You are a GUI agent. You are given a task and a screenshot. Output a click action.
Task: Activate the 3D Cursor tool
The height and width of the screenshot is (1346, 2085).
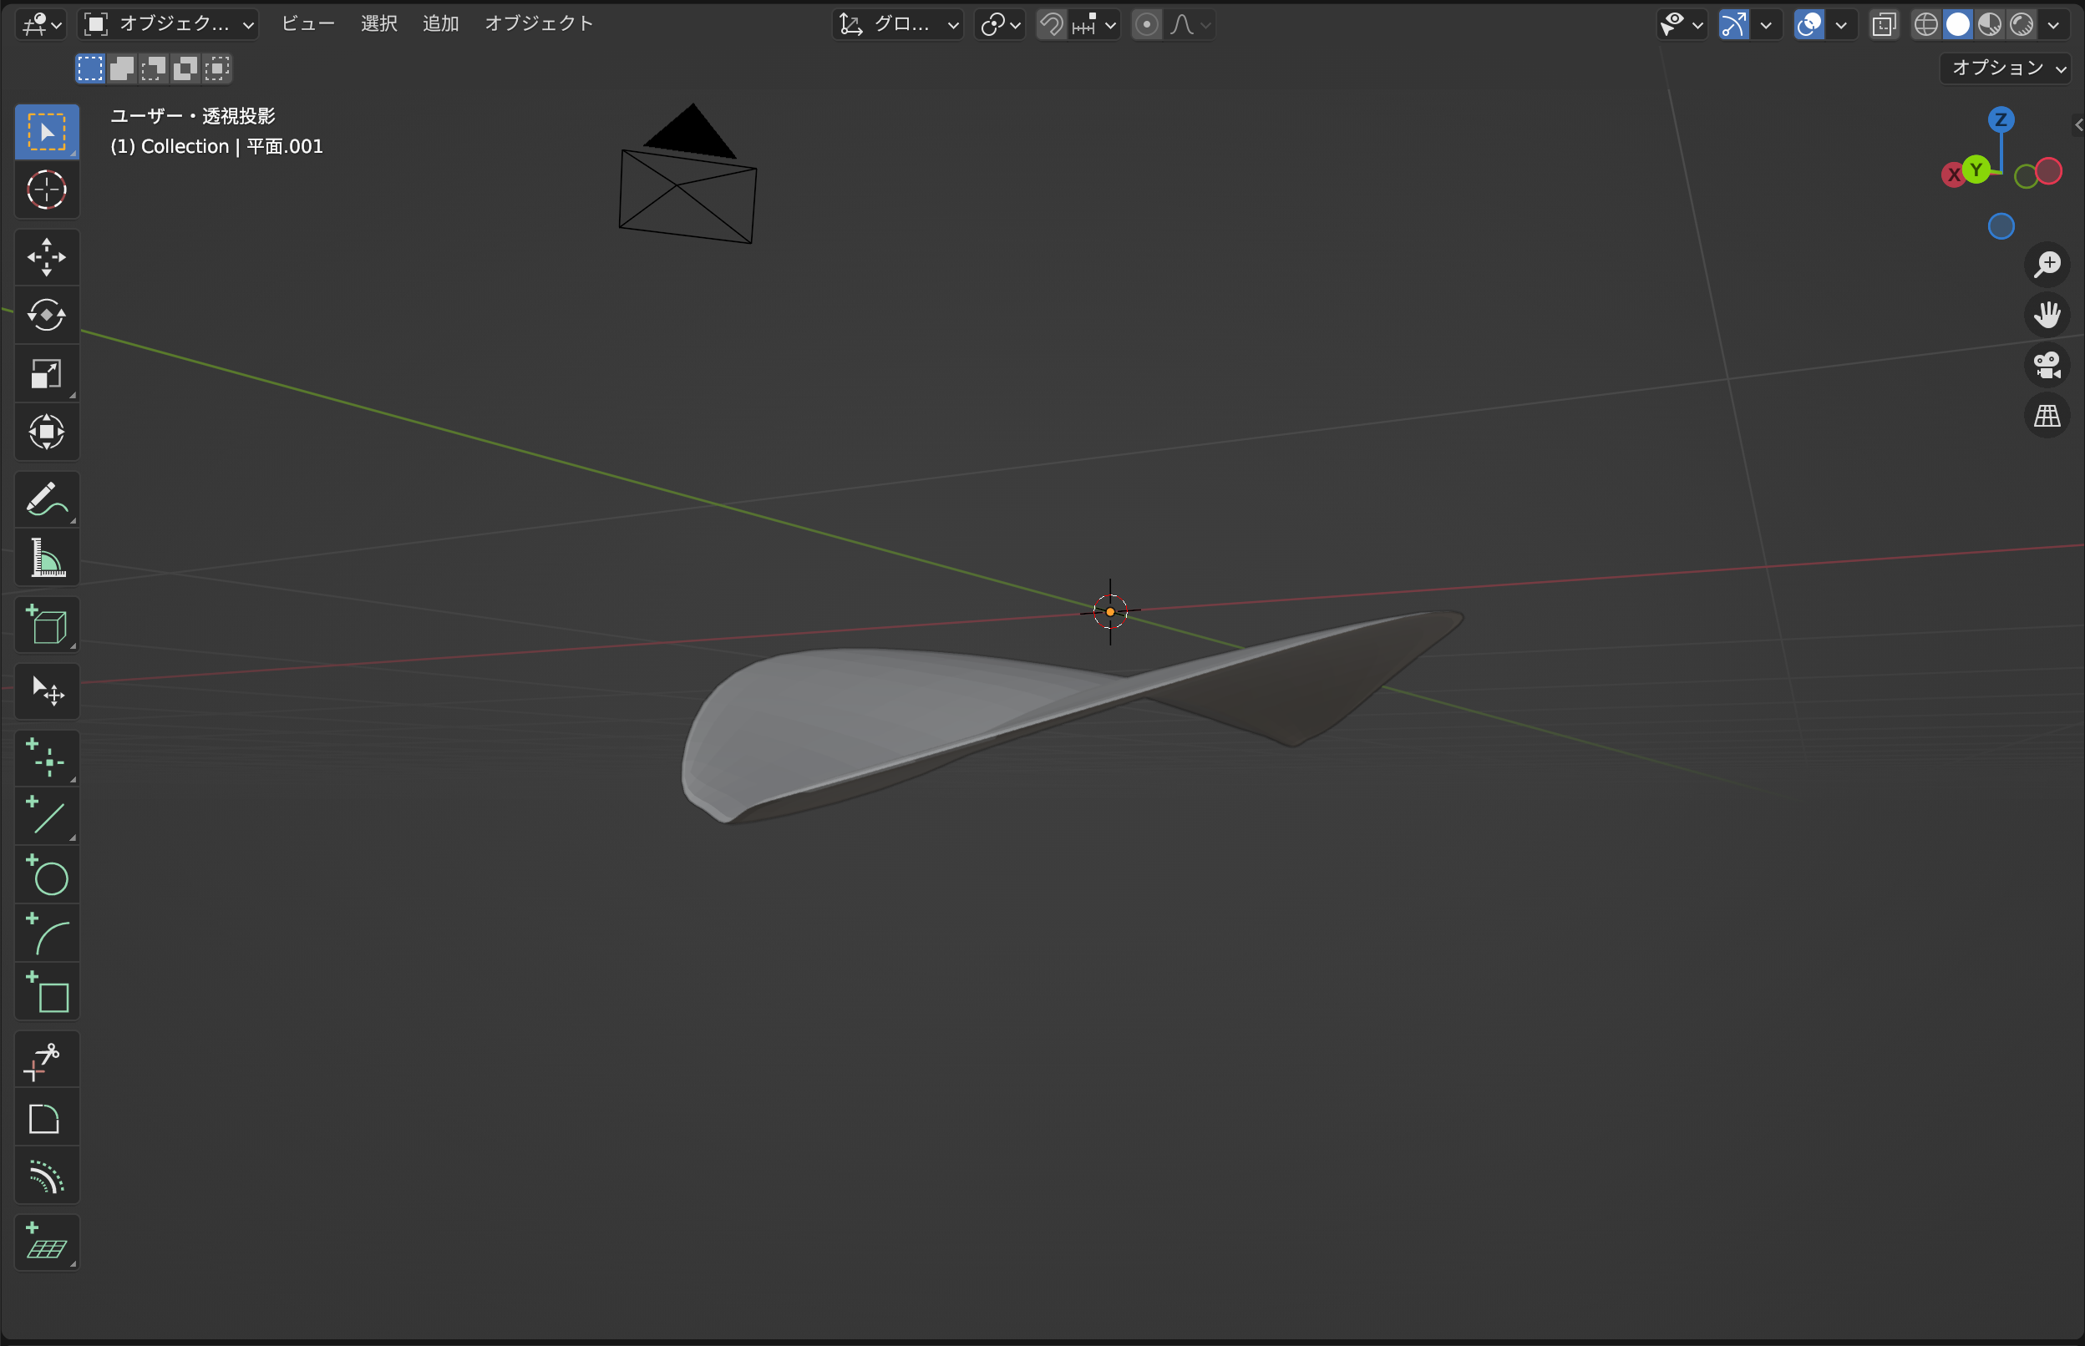tap(46, 190)
